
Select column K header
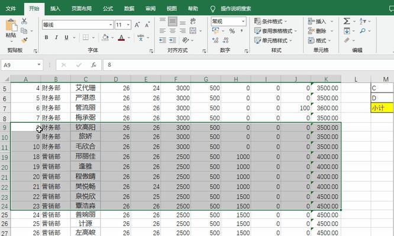pos(326,79)
